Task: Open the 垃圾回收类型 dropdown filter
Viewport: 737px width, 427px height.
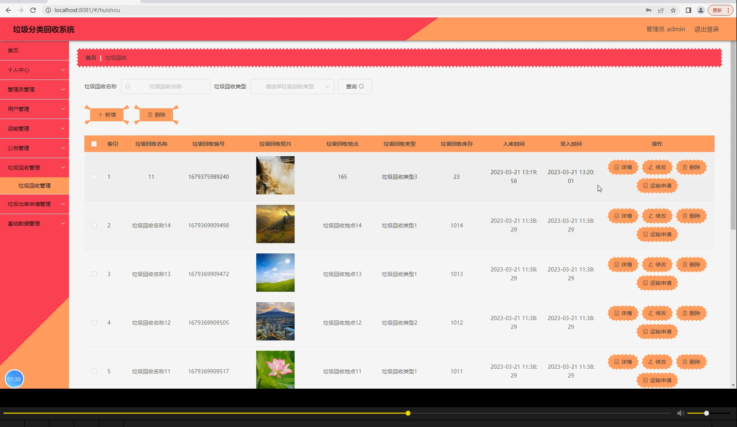Action: [292, 86]
